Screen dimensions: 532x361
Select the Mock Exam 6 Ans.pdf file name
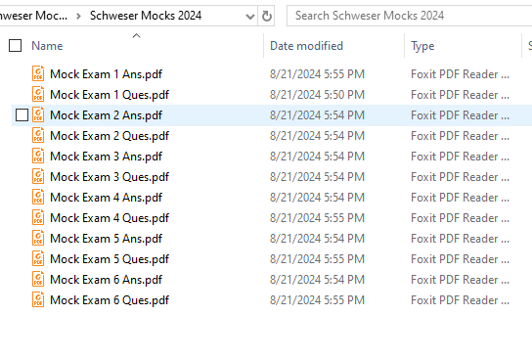[106, 280]
